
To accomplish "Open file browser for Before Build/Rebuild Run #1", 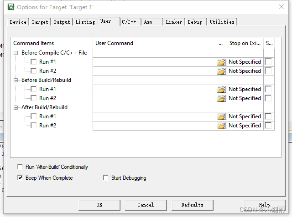I will pos(222,89).
